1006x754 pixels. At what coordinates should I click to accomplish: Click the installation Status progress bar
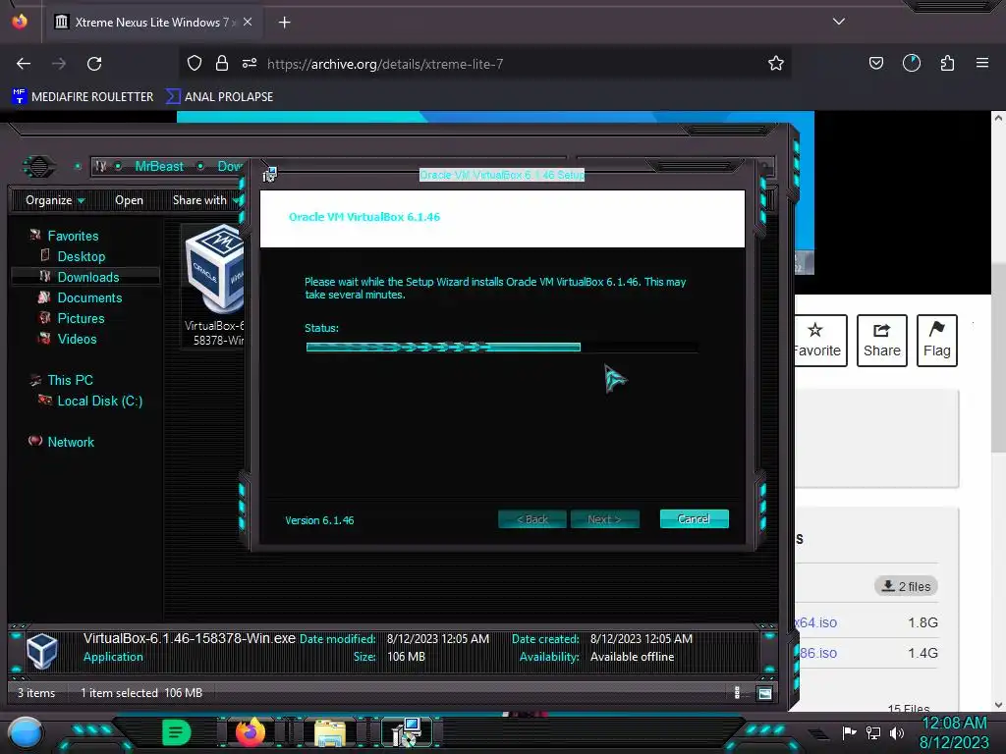(502, 347)
